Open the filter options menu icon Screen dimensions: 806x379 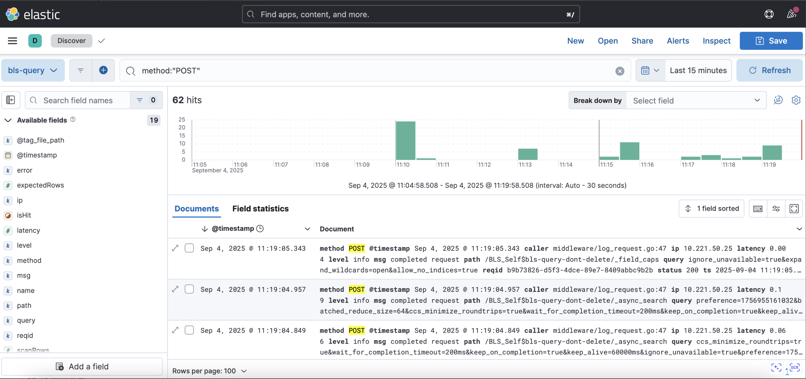tap(80, 70)
